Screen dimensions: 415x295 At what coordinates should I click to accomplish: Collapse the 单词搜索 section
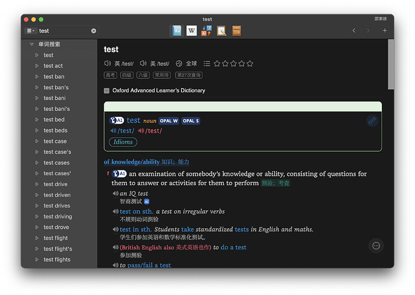pyautogui.click(x=32, y=44)
